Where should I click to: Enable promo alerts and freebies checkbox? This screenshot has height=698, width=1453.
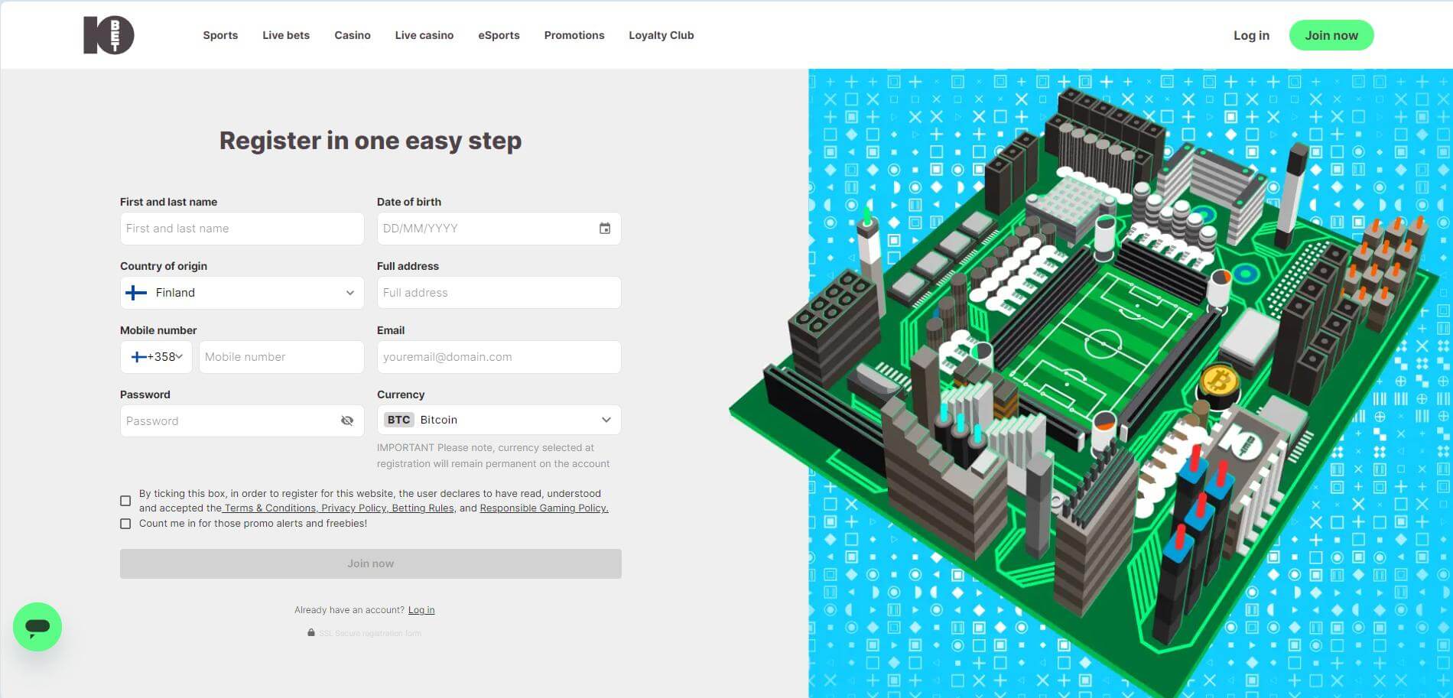point(125,524)
